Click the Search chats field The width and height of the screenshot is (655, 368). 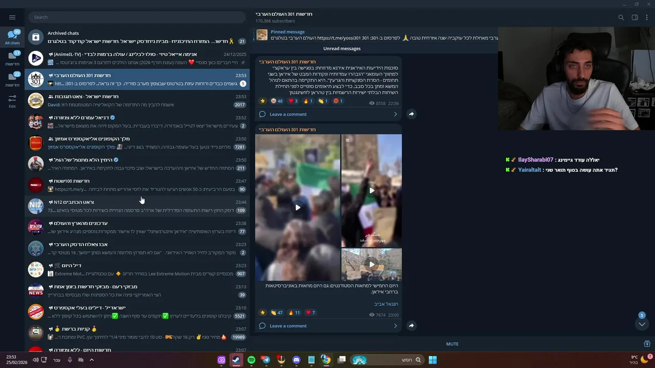[137, 17]
